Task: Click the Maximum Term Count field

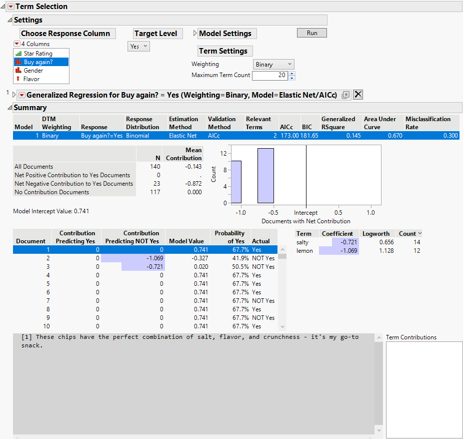Action: 269,76
